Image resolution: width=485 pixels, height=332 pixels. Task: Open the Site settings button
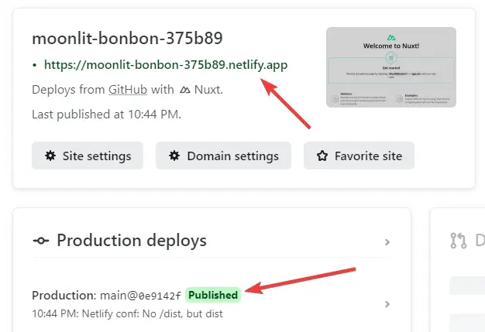tap(87, 156)
